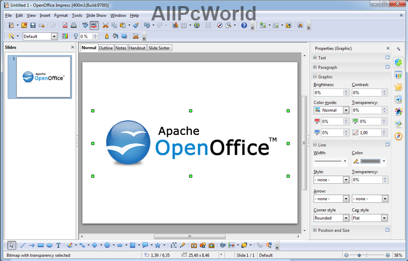Viewport: 408px width, 261px height.
Task: Open OpenOffice Help
Action: [x=244, y=25]
